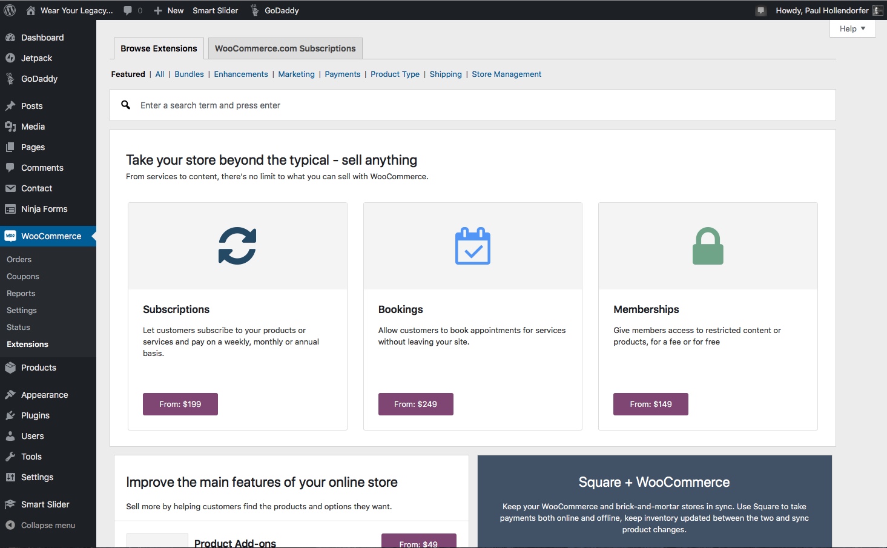Click Memberships From: $149 button
887x548 pixels.
coord(651,404)
